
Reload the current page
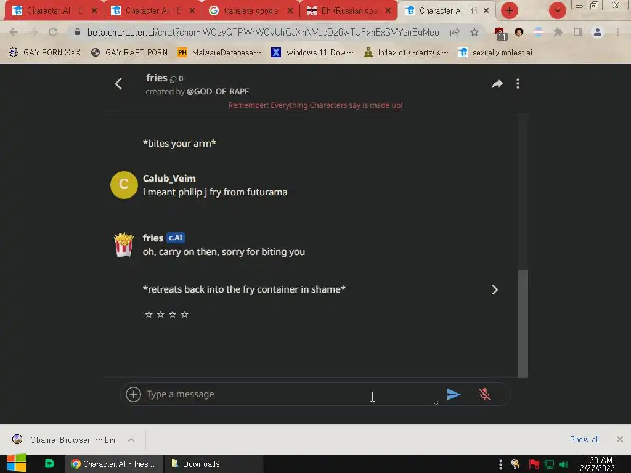click(x=53, y=32)
